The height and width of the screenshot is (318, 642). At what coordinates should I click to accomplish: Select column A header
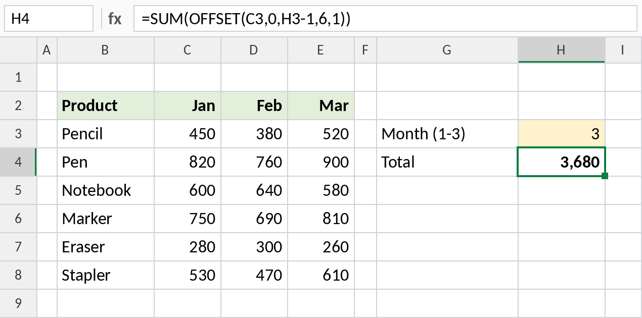tap(47, 49)
